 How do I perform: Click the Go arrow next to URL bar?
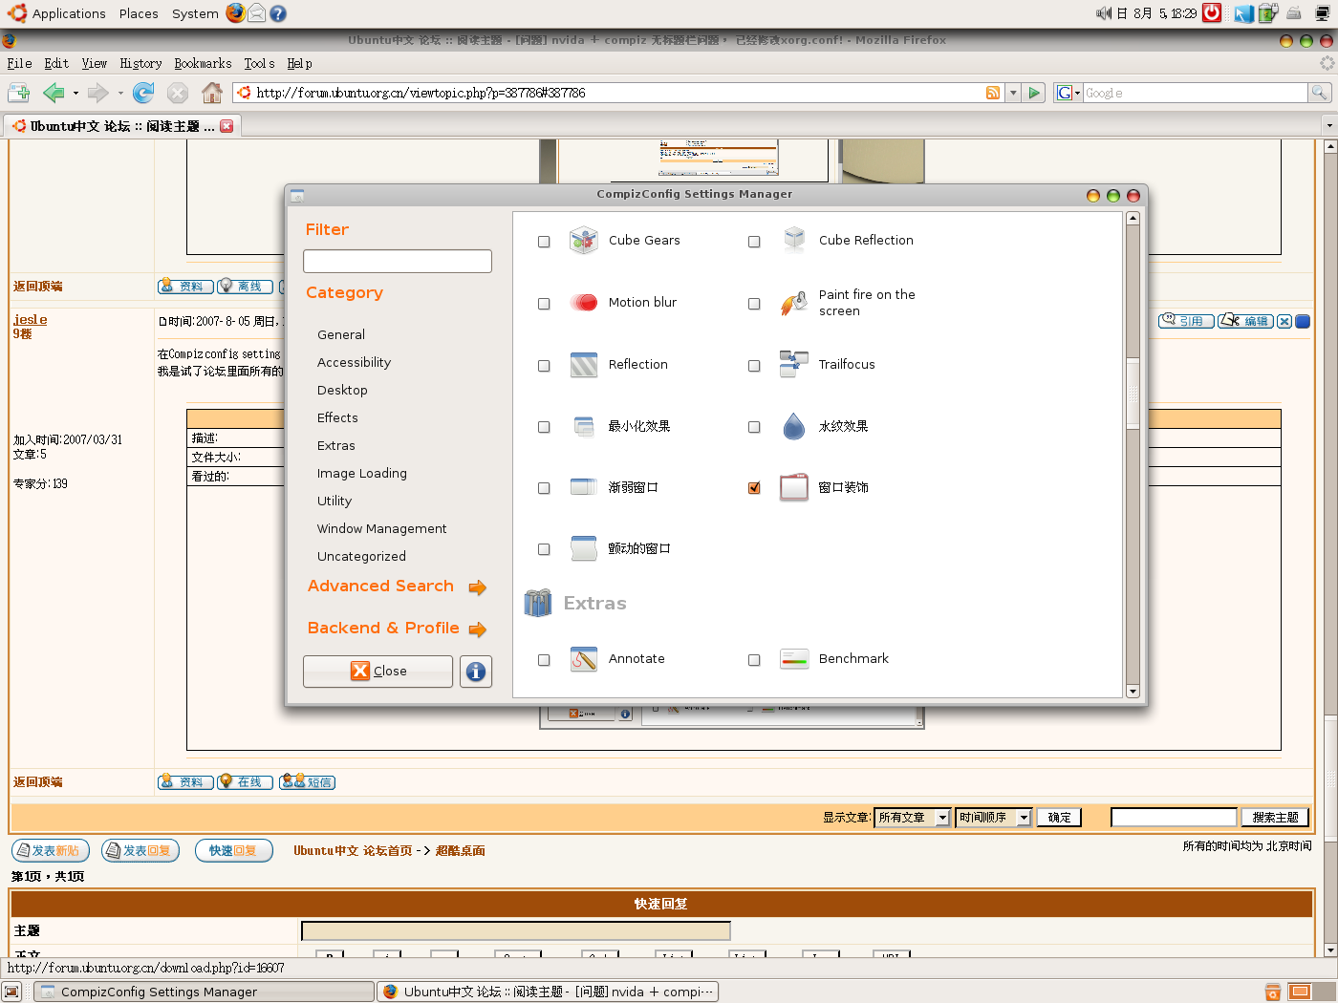(x=1034, y=93)
